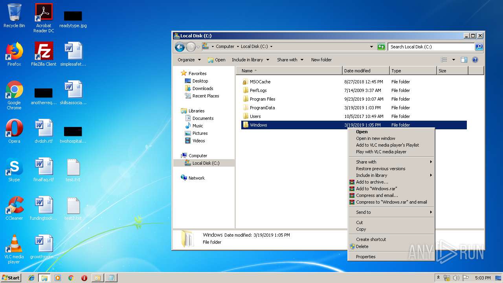Click Computer in the address breadcrumb
The height and width of the screenshot is (283, 503).
pos(225,46)
